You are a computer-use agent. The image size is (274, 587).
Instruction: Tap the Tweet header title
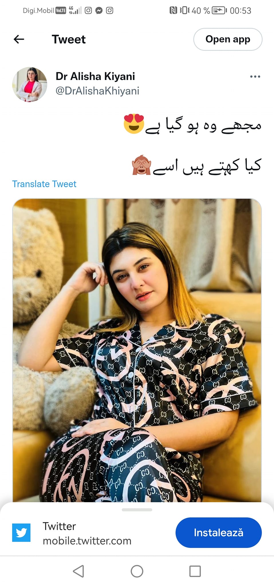pos(69,39)
